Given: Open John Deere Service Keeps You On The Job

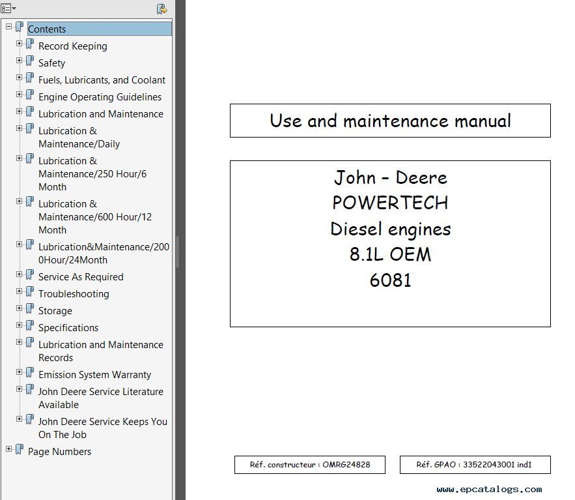Looking at the screenshot, I should pos(103,428).
